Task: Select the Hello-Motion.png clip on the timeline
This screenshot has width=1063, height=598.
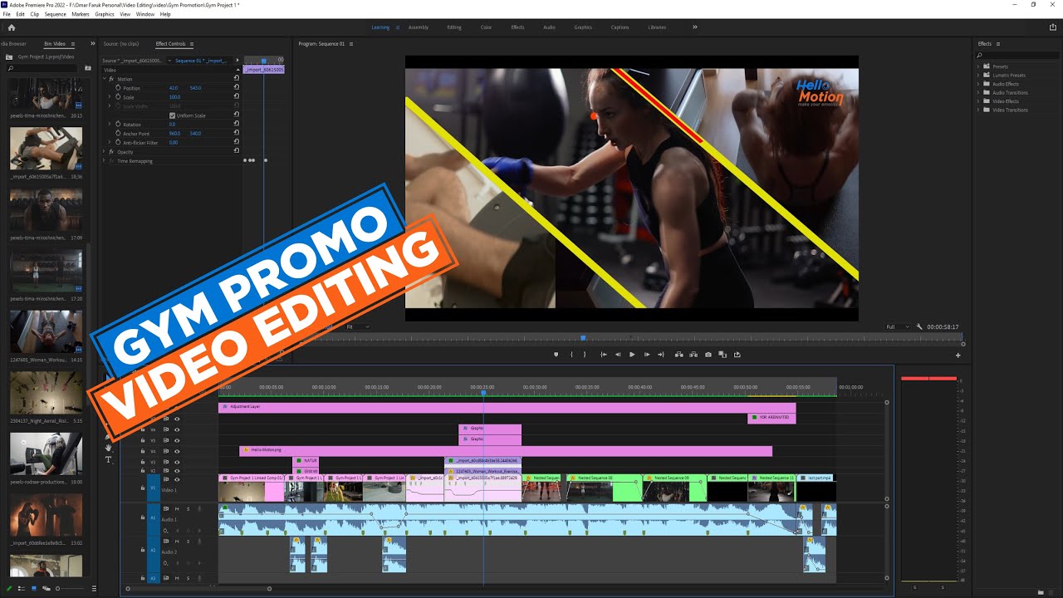Action: pos(506,451)
